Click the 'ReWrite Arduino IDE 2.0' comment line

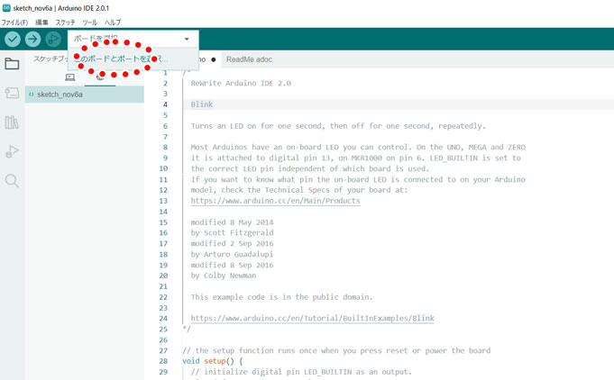pos(241,83)
